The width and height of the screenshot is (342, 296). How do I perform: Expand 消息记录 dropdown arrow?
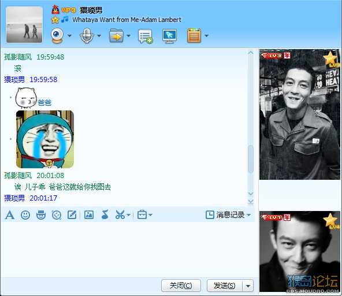point(248,215)
